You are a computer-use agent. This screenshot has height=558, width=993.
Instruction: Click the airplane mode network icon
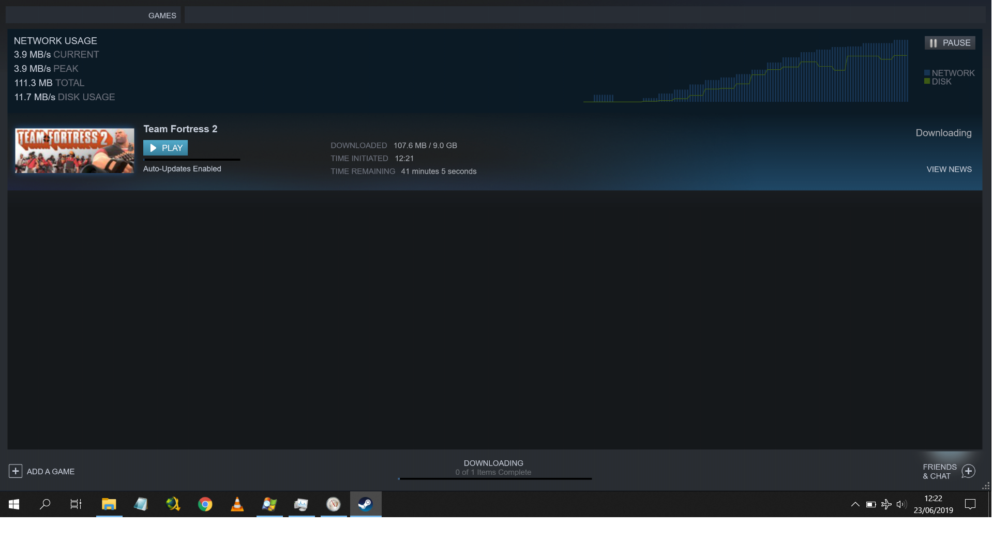pos(886,504)
